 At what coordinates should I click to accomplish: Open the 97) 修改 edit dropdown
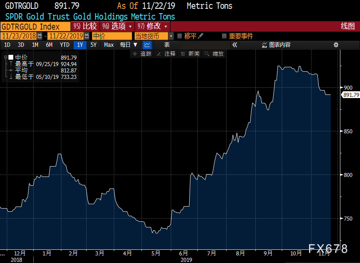click(x=152, y=26)
